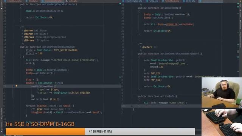
Task: Click 'actionSetSmtp' function name in right editor
Action: (x=169, y=8)
